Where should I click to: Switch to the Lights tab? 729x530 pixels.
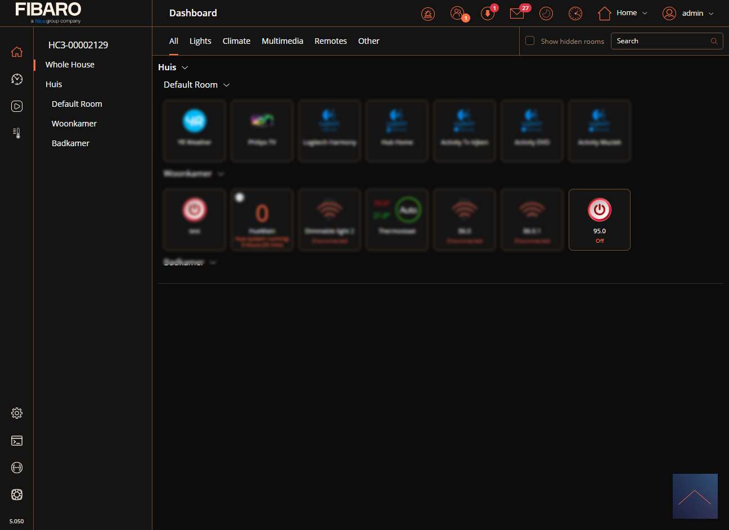pyautogui.click(x=200, y=41)
